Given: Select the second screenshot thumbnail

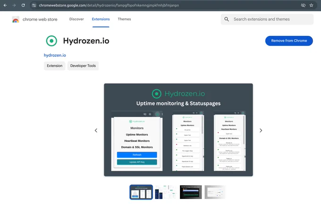Looking at the screenshot, I should click(166, 192).
